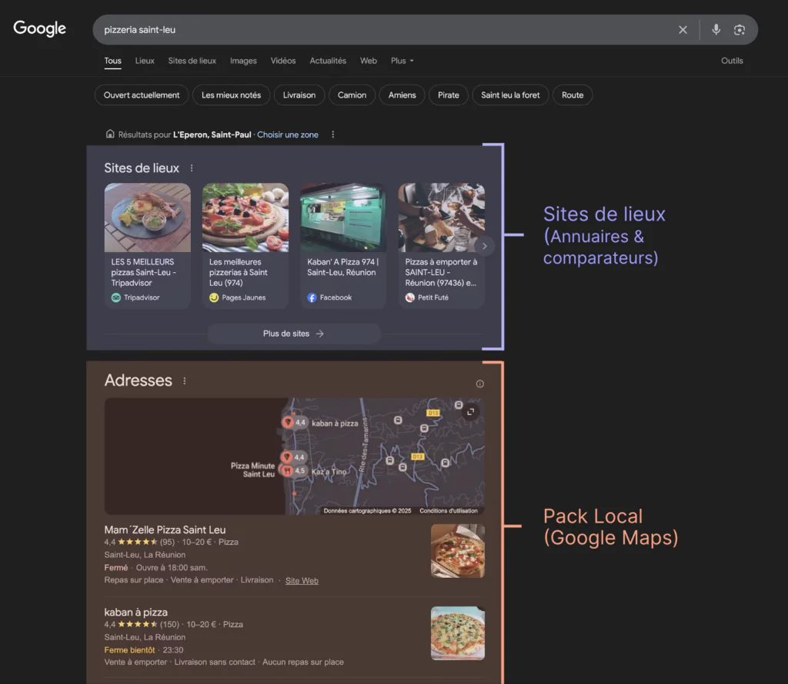The height and width of the screenshot is (684, 788).
Task: Click the Les meilleures pizzerias à Saint Leu title
Action: point(239,273)
